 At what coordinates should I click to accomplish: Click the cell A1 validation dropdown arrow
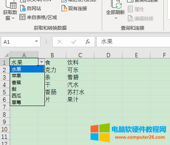click(x=41, y=62)
